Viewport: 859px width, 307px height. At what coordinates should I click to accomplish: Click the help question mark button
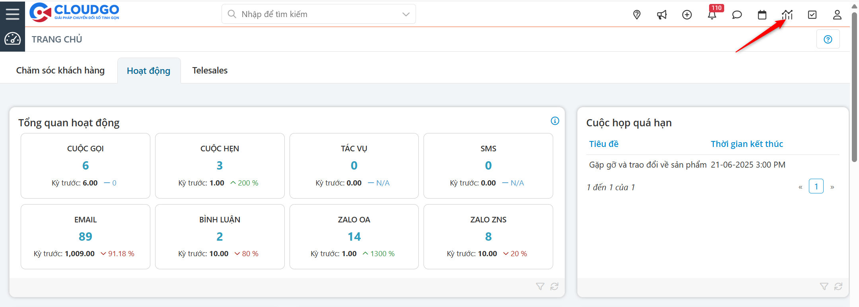pyautogui.click(x=828, y=39)
